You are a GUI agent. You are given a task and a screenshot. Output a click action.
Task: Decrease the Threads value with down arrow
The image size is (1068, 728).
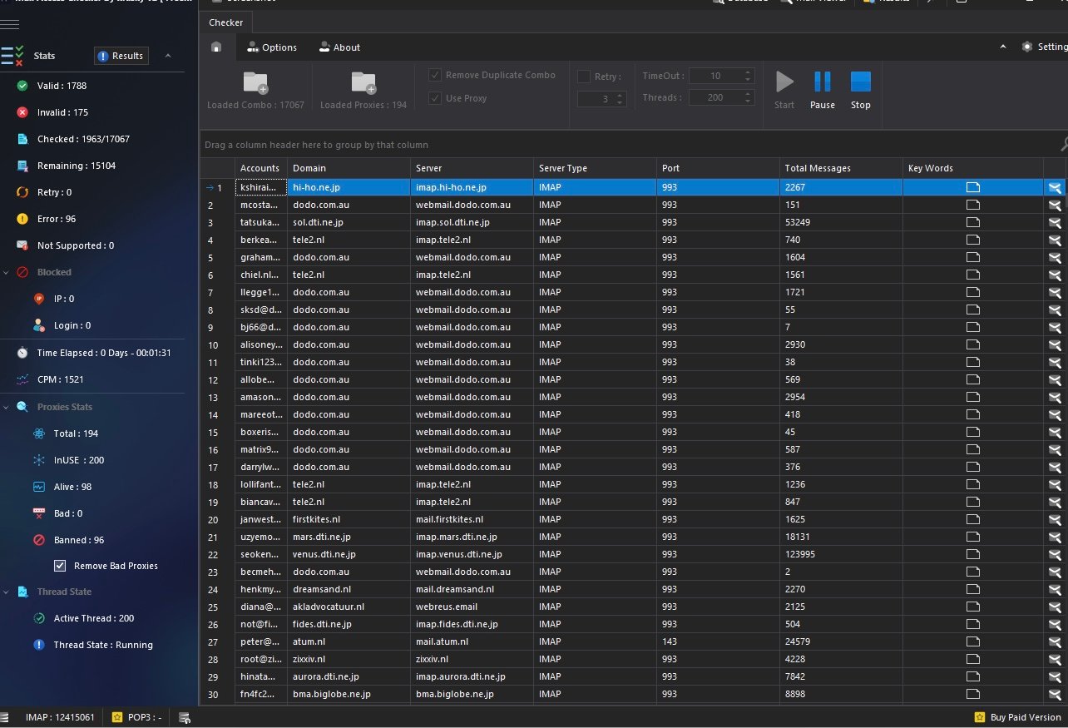[748, 102]
